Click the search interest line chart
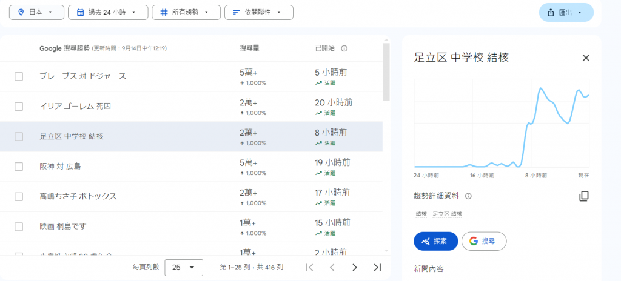 [x=502, y=123]
